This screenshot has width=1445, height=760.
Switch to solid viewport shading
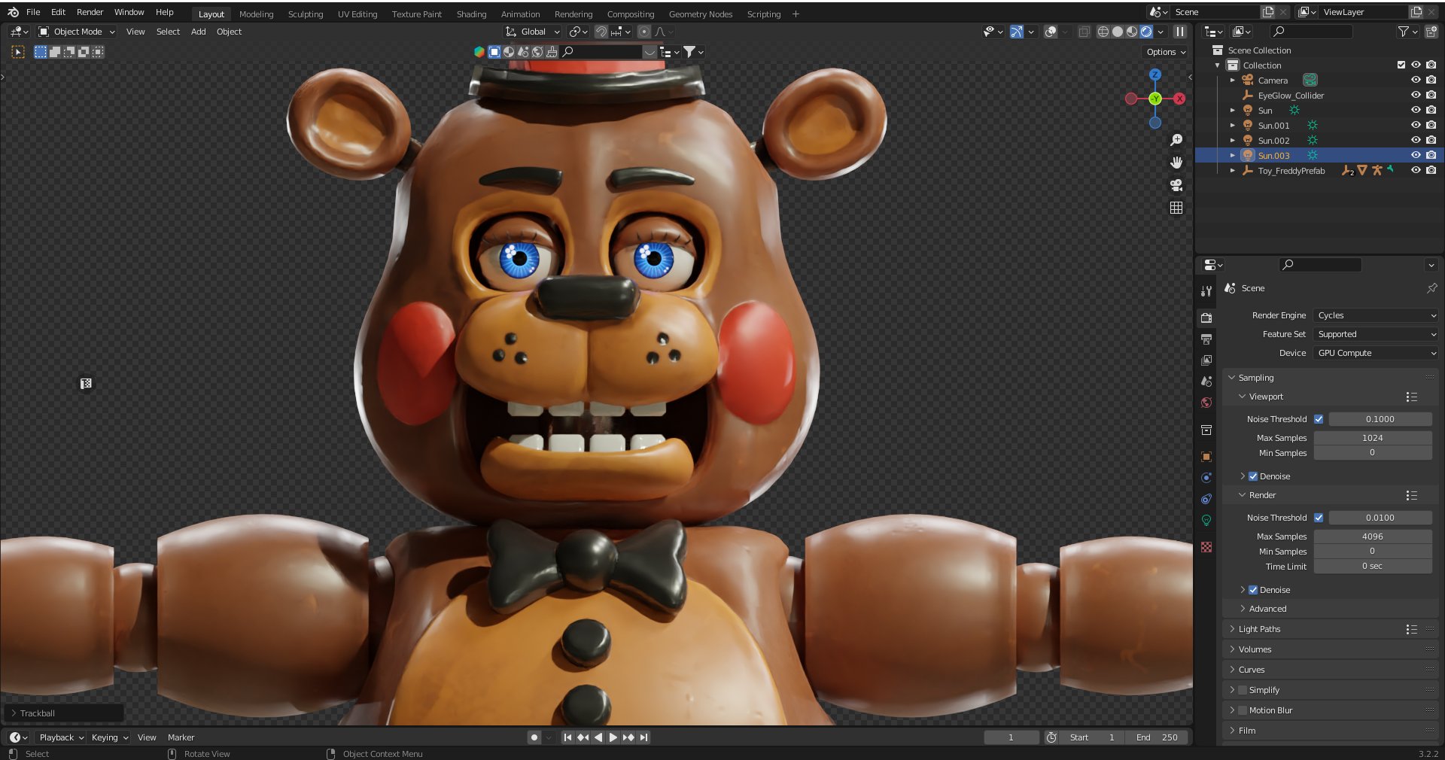pyautogui.click(x=1118, y=32)
